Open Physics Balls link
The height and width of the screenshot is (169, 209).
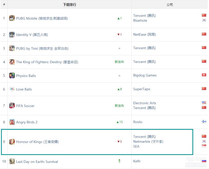coord(26,76)
